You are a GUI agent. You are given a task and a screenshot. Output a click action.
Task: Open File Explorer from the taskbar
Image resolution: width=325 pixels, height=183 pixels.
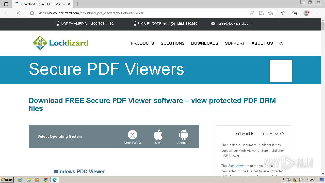pyautogui.click(x=29, y=180)
